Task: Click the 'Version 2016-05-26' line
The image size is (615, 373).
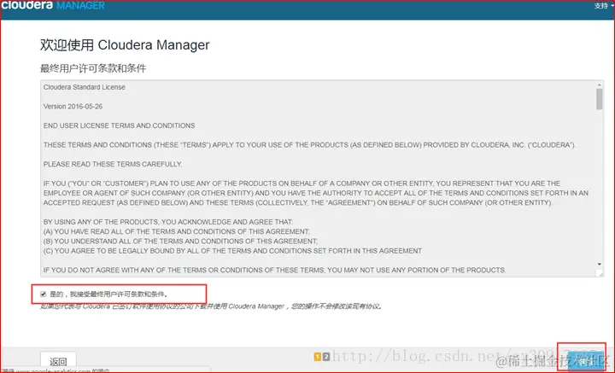Action: pos(73,106)
